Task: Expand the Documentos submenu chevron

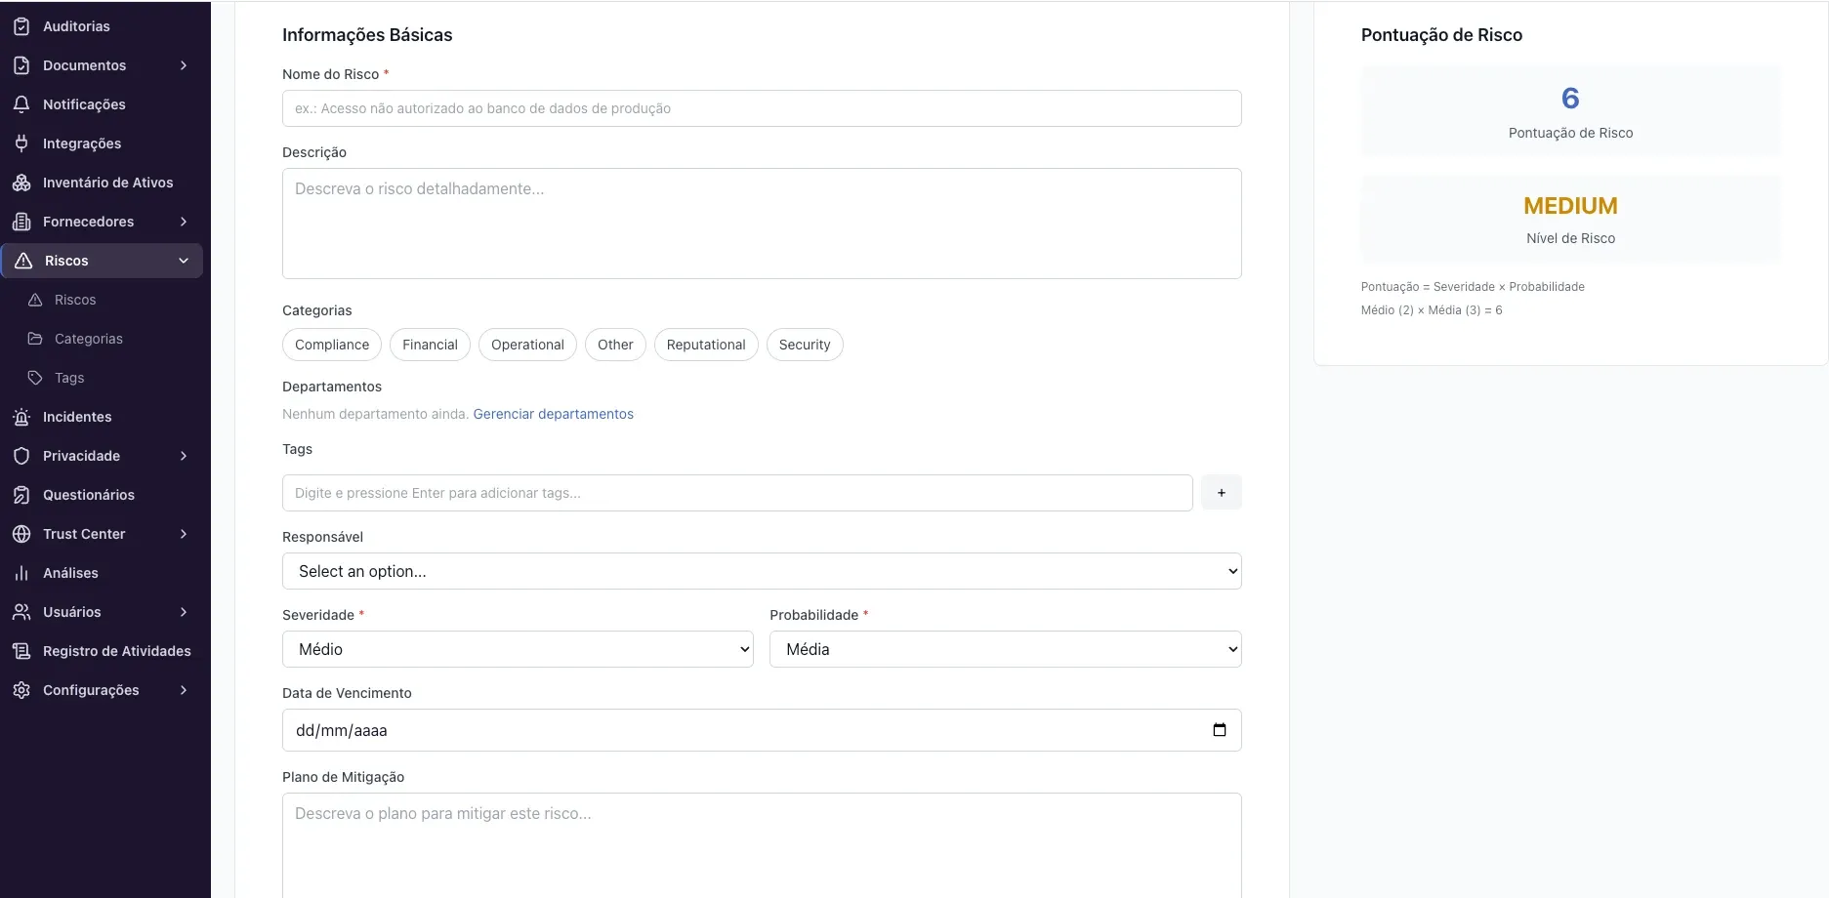Action: [184, 65]
